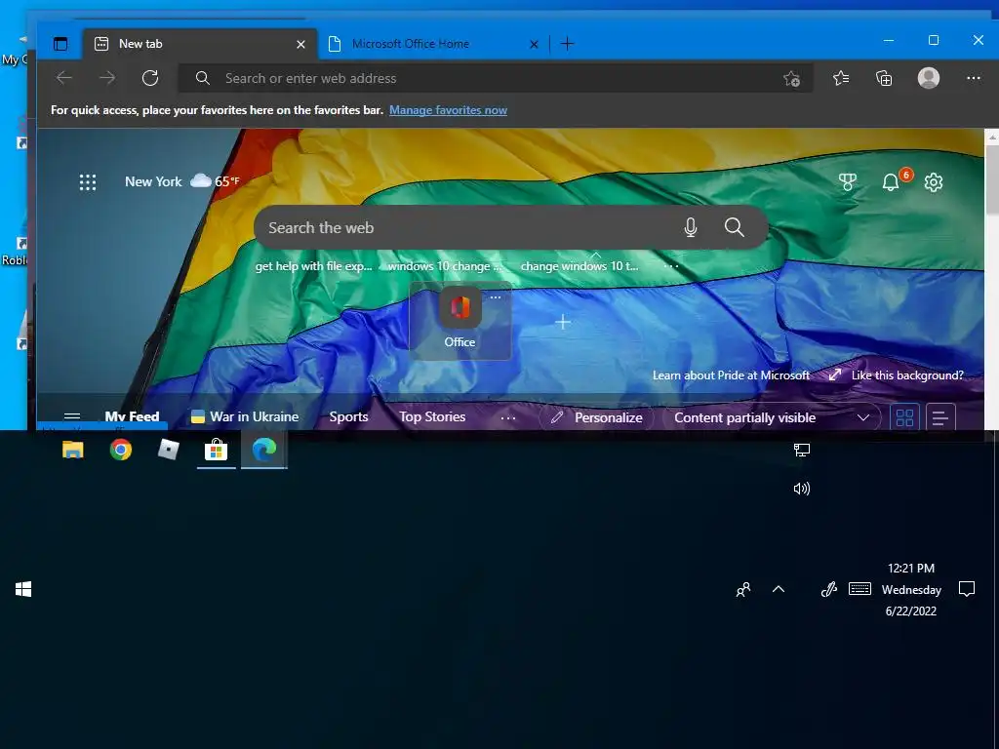
Task: Open the Office quick link tile
Action: click(460, 320)
